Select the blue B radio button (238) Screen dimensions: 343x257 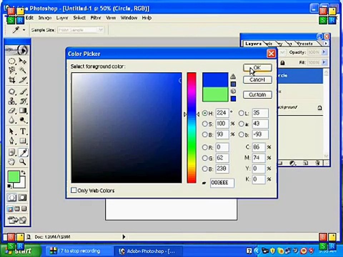(x=205, y=169)
